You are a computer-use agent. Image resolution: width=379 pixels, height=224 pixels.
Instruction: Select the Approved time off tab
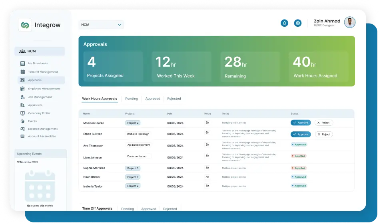pos(149,209)
